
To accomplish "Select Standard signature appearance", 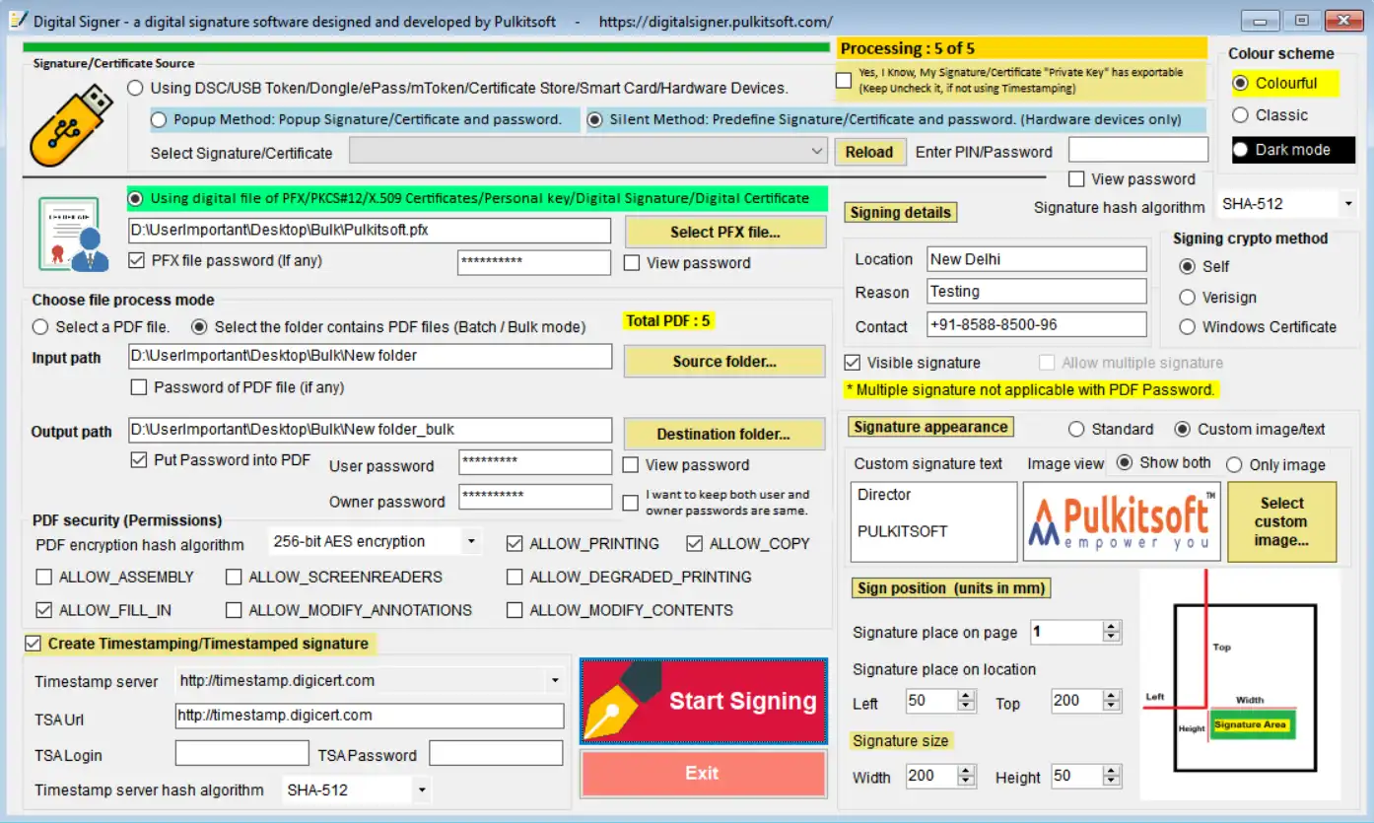I will [1076, 429].
